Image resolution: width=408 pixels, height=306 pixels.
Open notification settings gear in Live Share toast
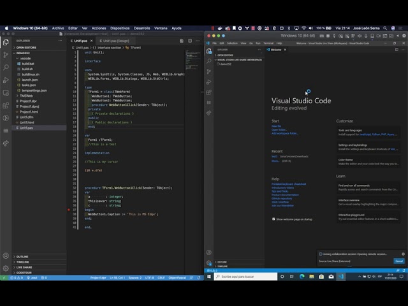[x=403, y=254]
